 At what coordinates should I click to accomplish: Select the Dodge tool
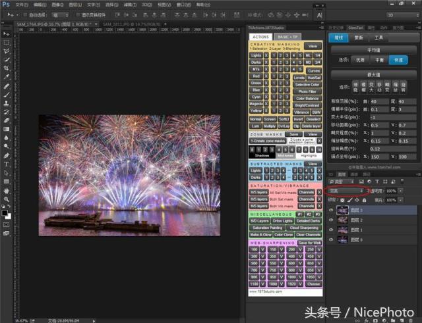(6, 146)
